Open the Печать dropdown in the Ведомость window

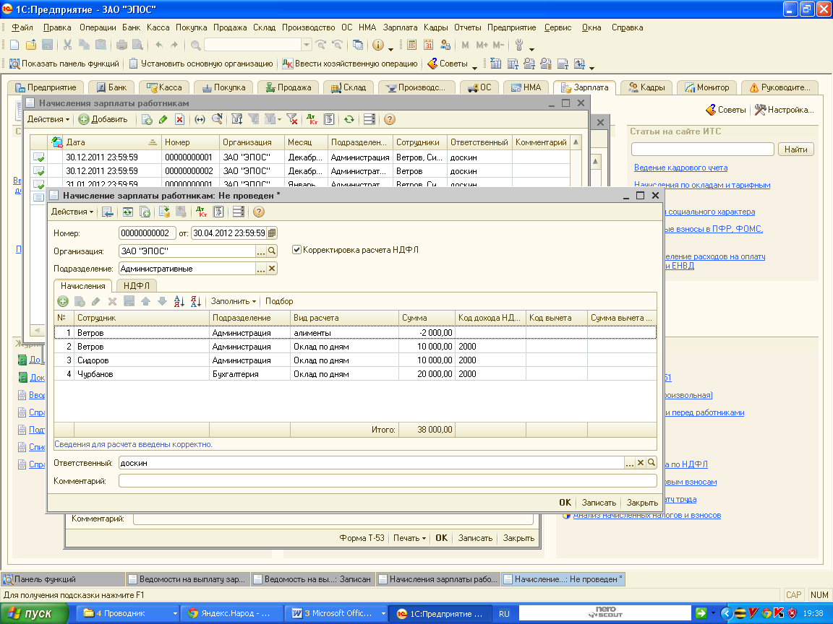[409, 538]
